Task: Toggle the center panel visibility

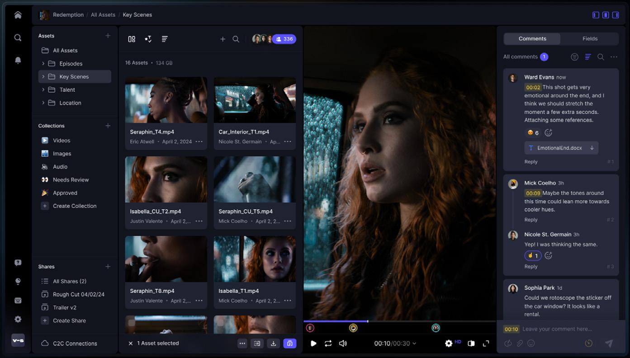Action: point(606,15)
